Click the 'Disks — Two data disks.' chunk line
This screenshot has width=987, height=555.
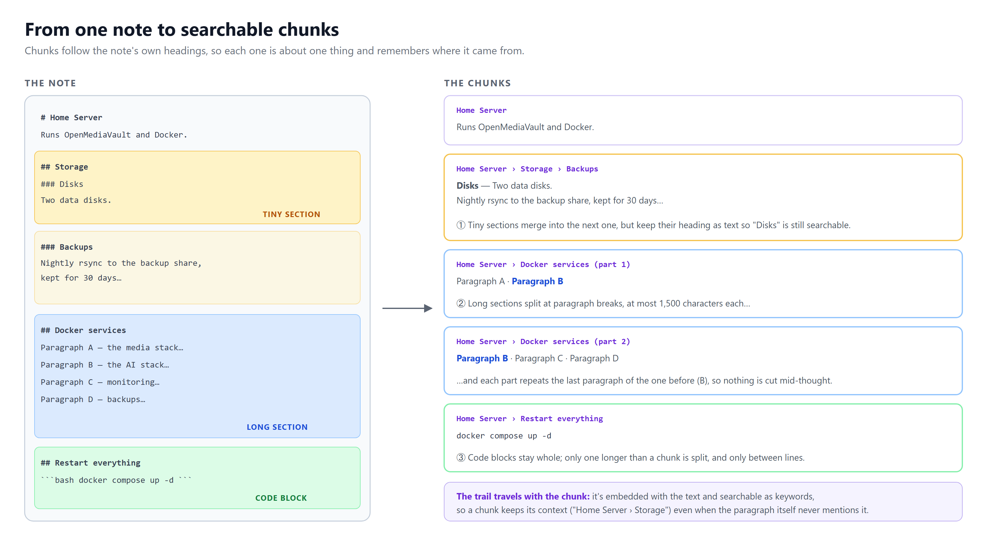504,185
